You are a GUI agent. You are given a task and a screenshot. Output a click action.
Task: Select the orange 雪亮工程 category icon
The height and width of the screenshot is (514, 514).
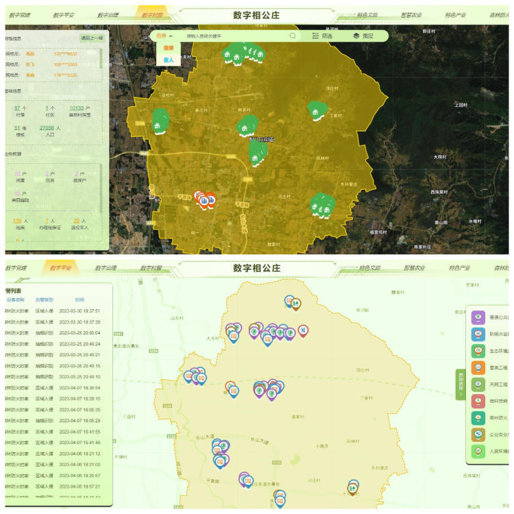click(x=478, y=367)
